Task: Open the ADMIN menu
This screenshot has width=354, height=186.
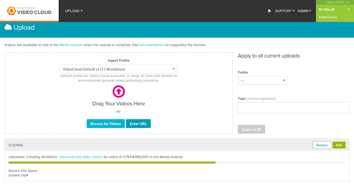Action: 304,11
